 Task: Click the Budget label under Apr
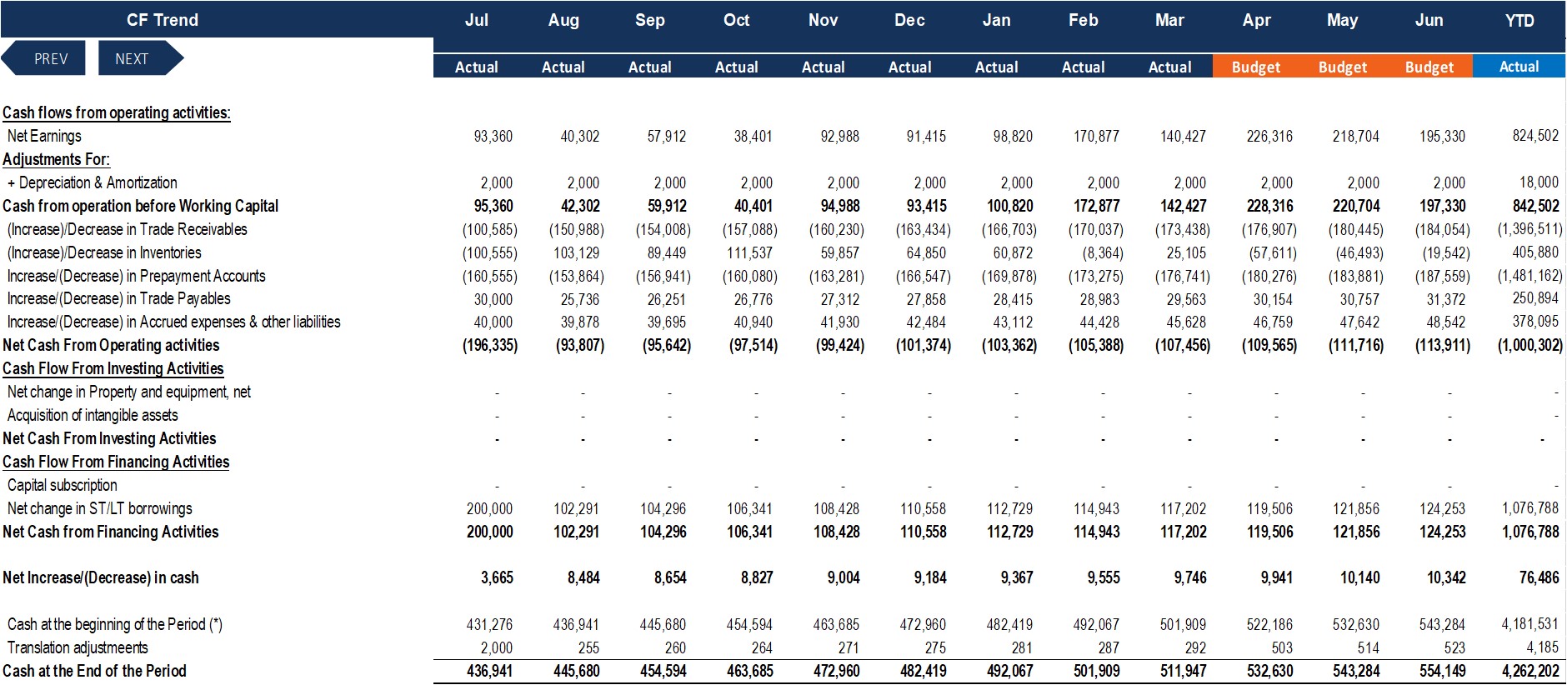1256,67
